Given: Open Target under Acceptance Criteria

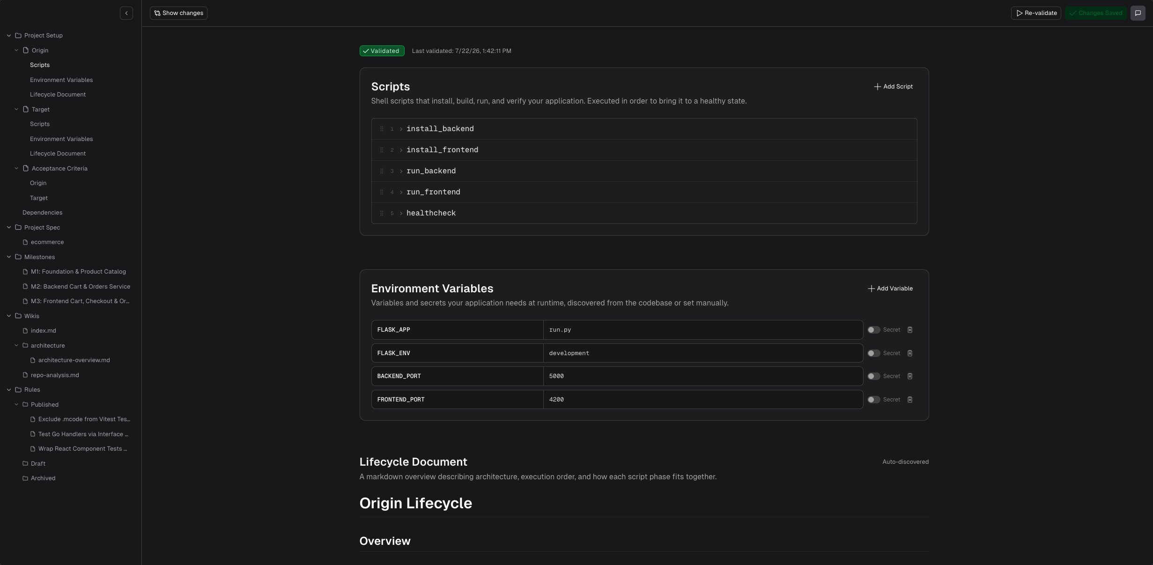Looking at the screenshot, I should [39, 198].
